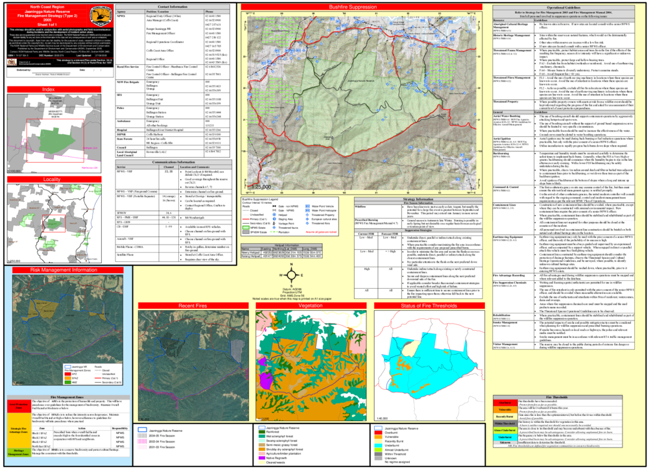This screenshot has height=469, width=664.
Task: Click the Heritage Management Zones green cell
Action: 19,452
